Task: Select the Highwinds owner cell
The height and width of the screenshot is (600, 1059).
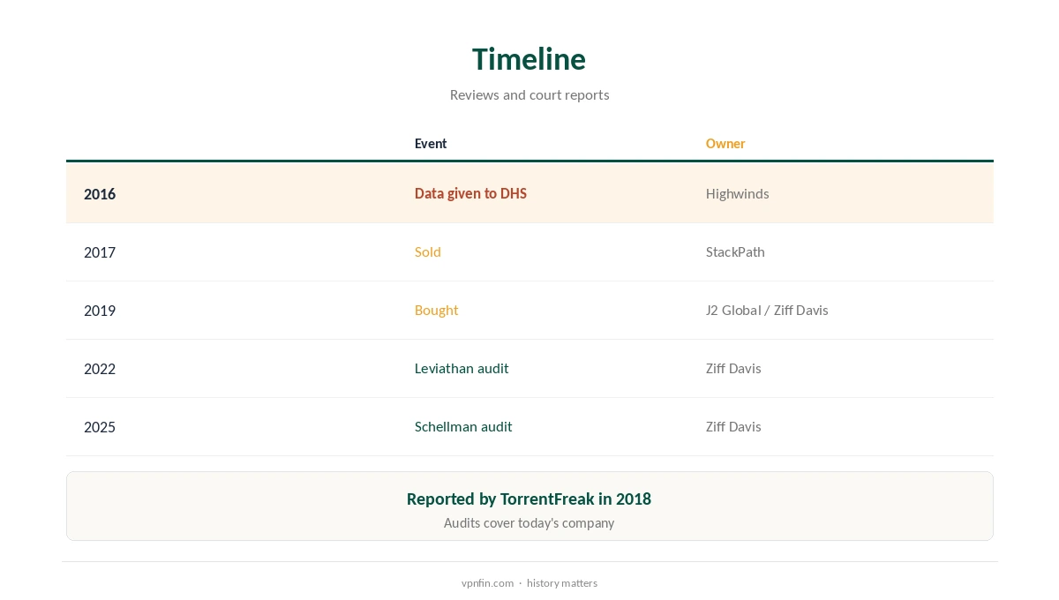Action: tap(737, 193)
